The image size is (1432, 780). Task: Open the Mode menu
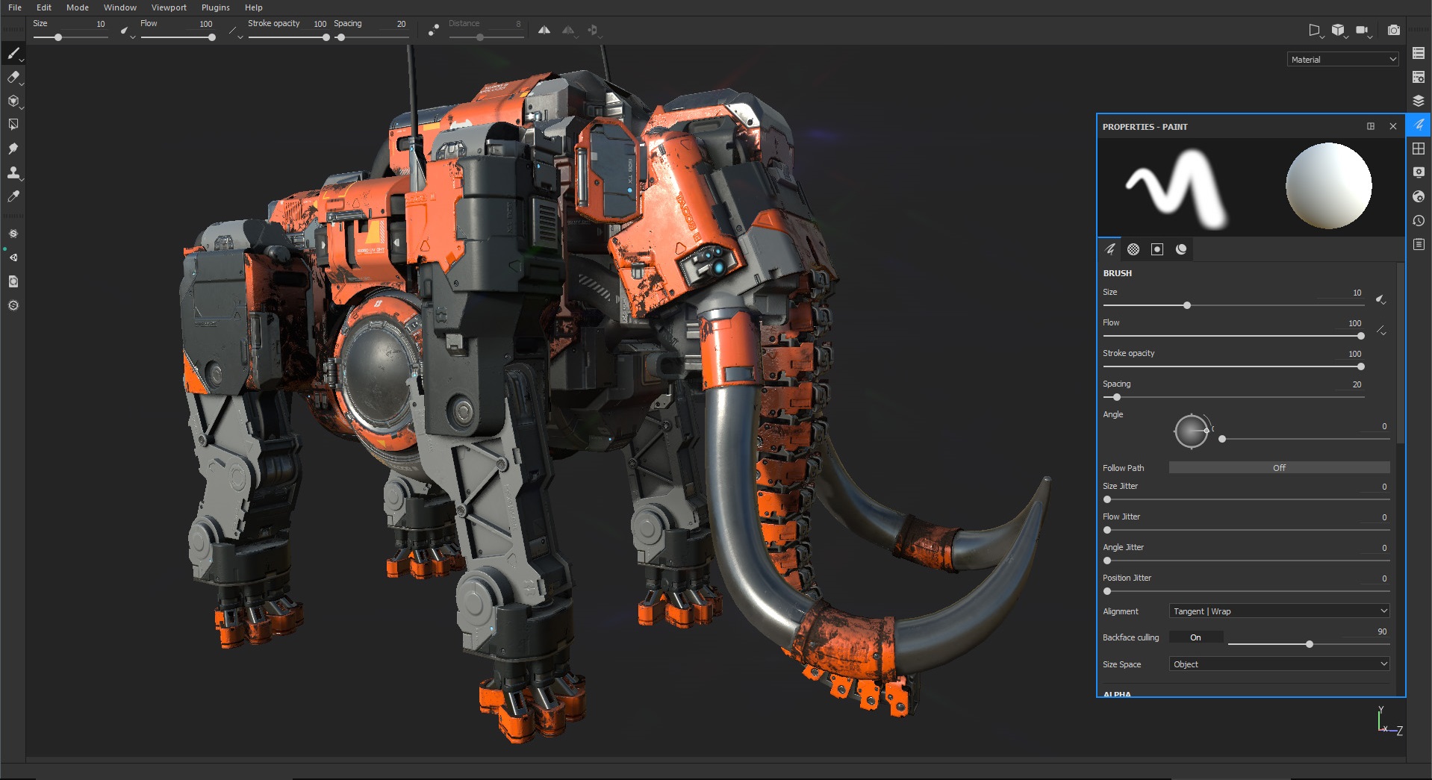point(78,7)
